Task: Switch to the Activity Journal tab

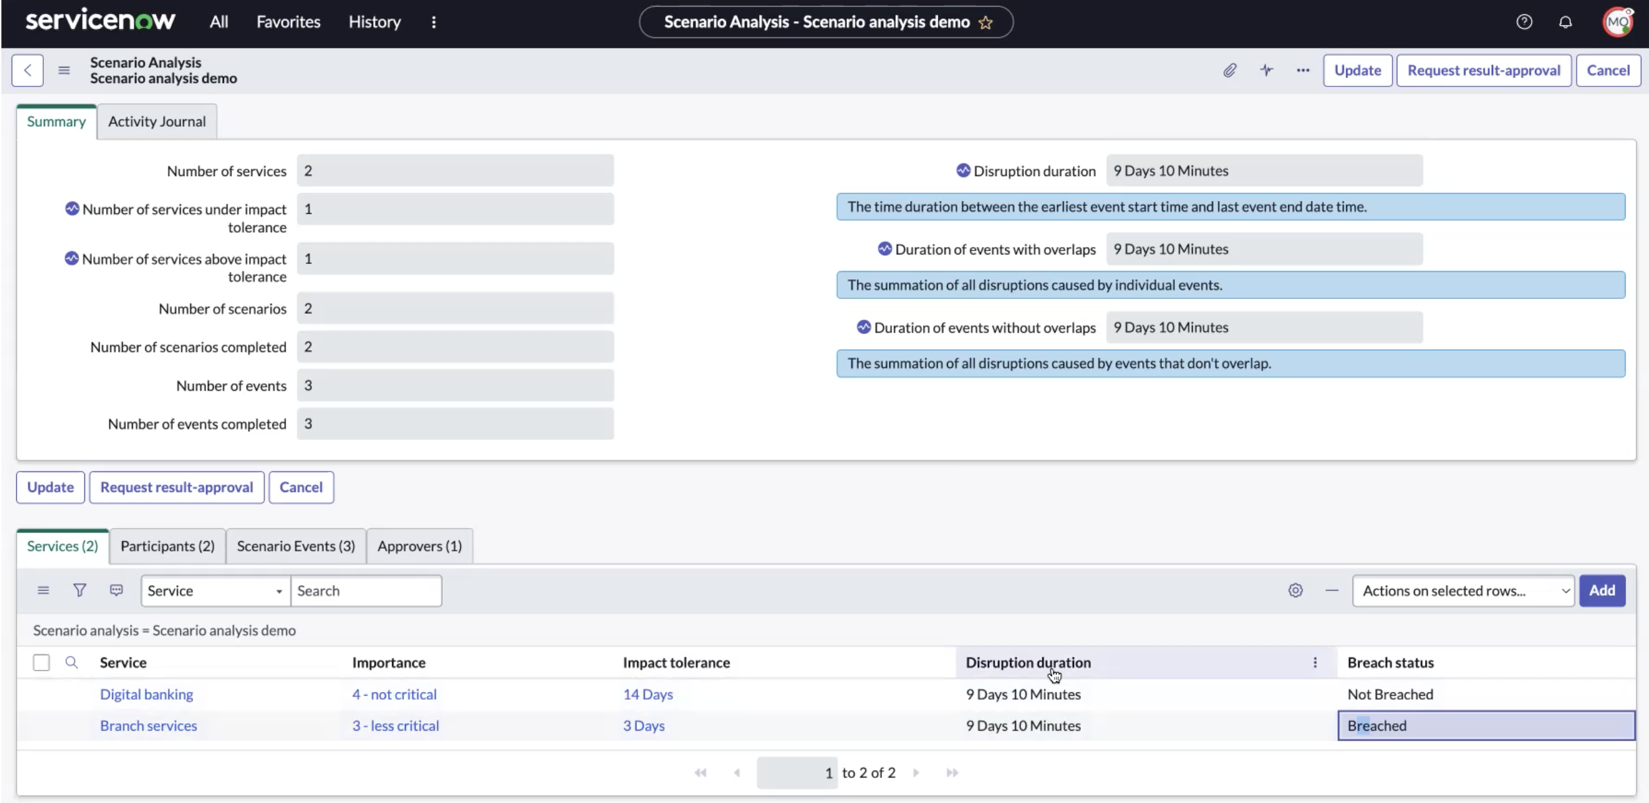Action: [157, 121]
